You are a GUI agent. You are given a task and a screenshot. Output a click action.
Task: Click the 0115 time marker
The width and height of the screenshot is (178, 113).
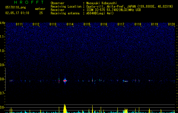click(87, 24)
